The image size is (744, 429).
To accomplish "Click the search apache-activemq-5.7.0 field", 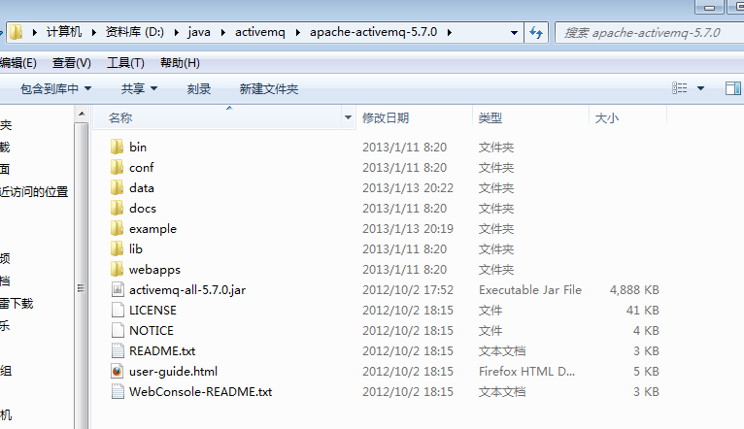I will pyautogui.click(x=649, y=33).
